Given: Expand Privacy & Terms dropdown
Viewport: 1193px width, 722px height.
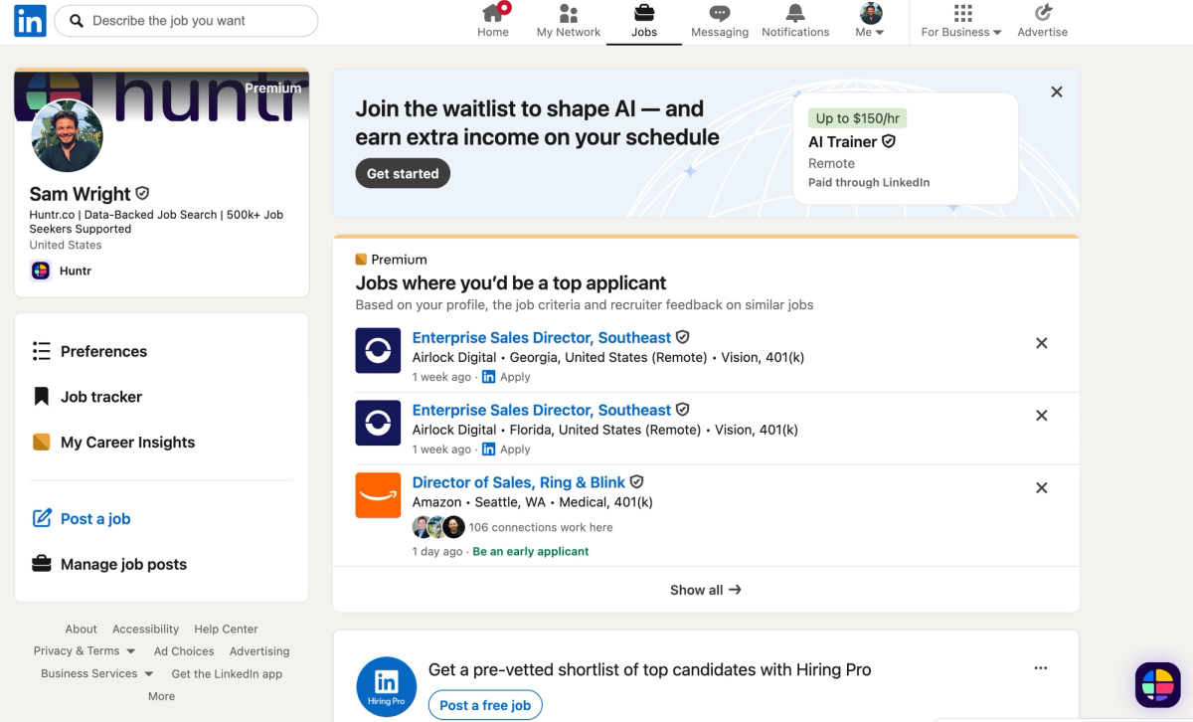Looking at the screenshot, I should 85,651.
